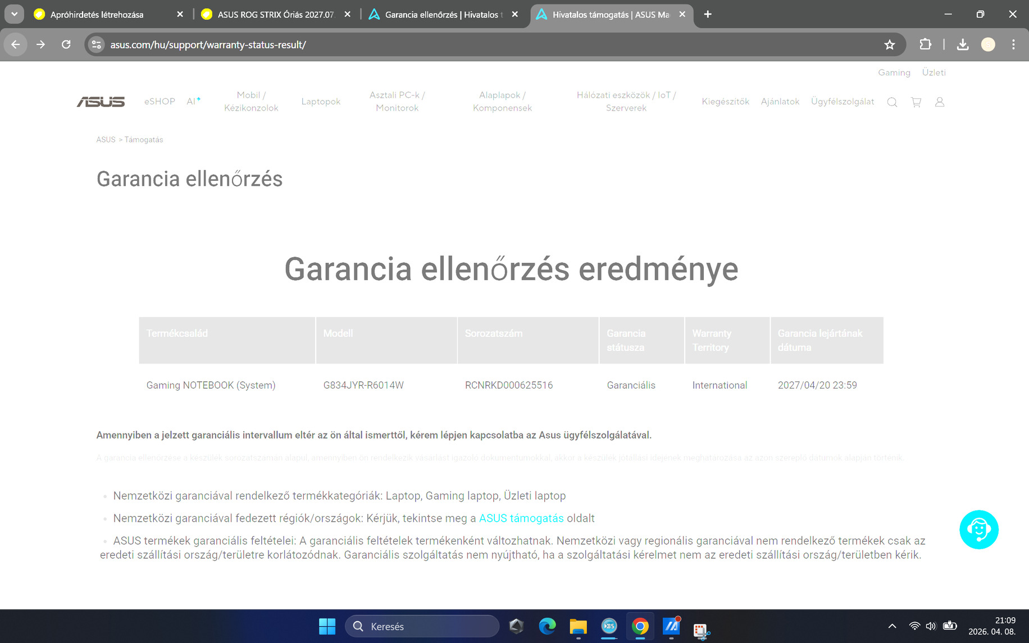Open the Laptopok menu
This screenshot has width=1029, height=643.
pyautogui.click(x=321, y=102)
